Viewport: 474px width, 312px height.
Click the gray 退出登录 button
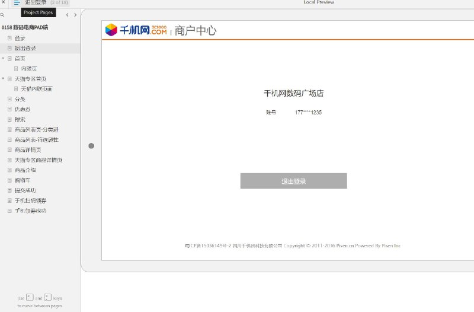click(x=293, y=181)
